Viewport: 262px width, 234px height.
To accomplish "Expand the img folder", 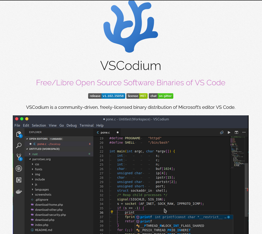I will coord(32,174).
